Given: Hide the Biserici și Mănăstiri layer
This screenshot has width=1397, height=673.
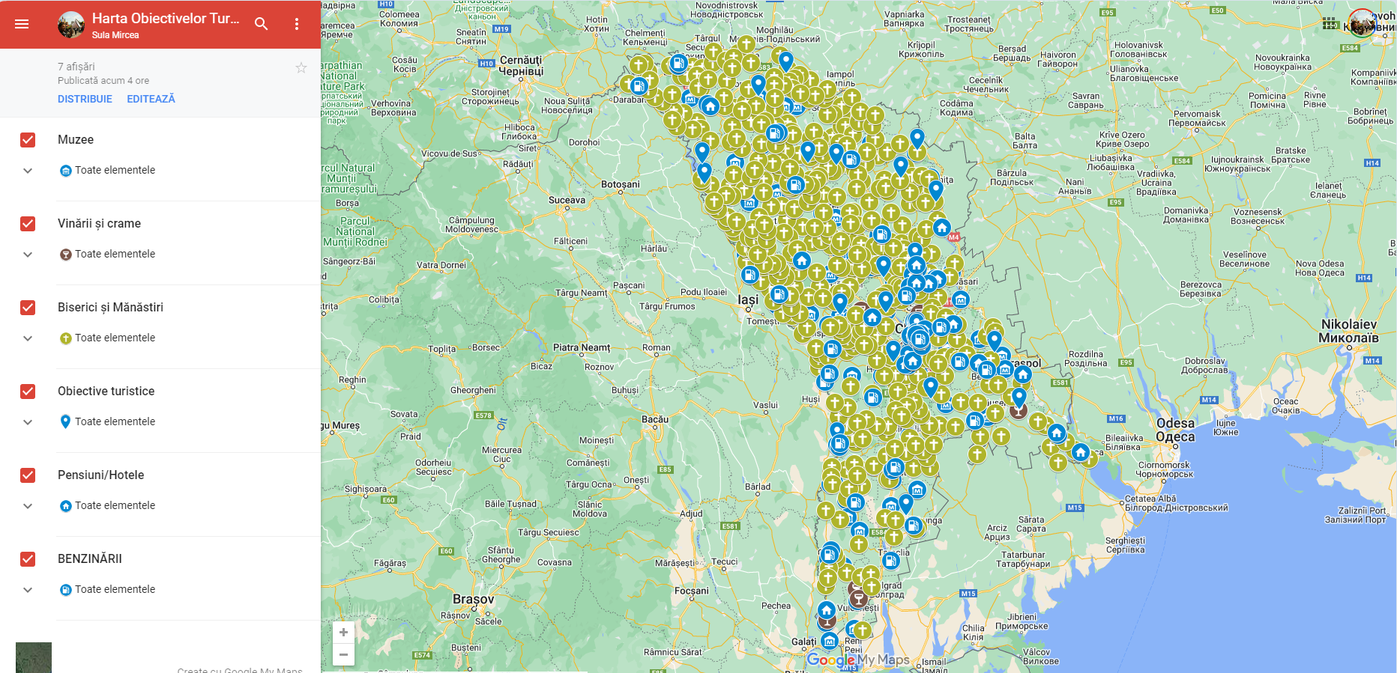Looking at the screenshot, I should 28,308.
